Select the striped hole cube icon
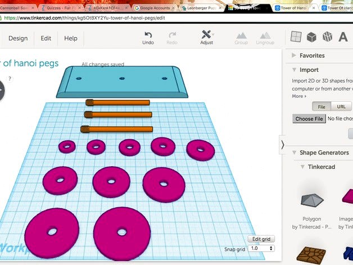Image resolution: width=353 pixels, height=265 pixels. (x=327, y=37)
